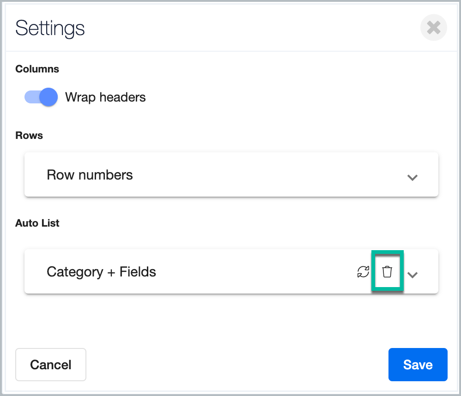Open the Row numbers panel by its title
461x396 pixels.
point(90,175)
